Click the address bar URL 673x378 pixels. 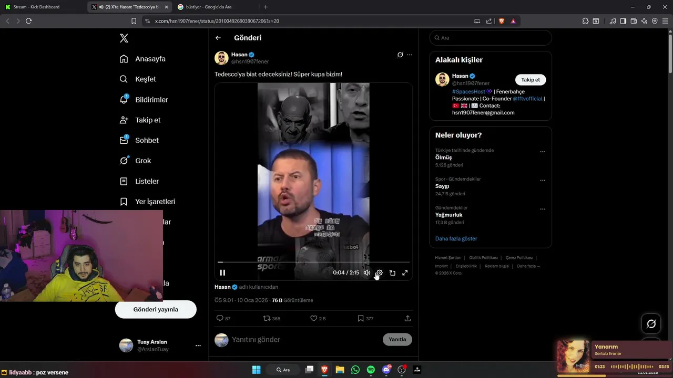coord(217,21)
